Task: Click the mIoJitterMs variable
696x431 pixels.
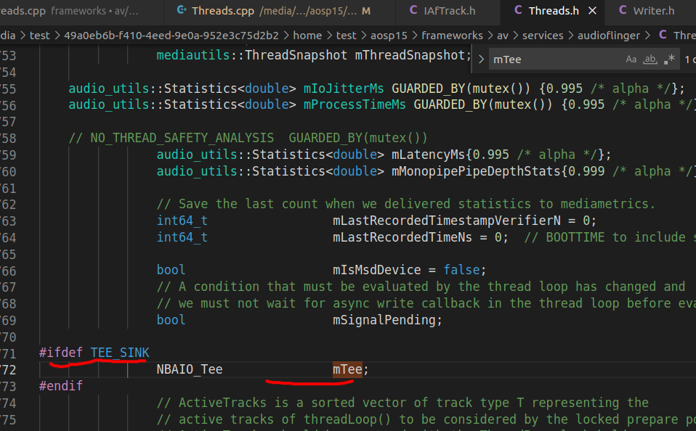Action: (x=344, y=89)
